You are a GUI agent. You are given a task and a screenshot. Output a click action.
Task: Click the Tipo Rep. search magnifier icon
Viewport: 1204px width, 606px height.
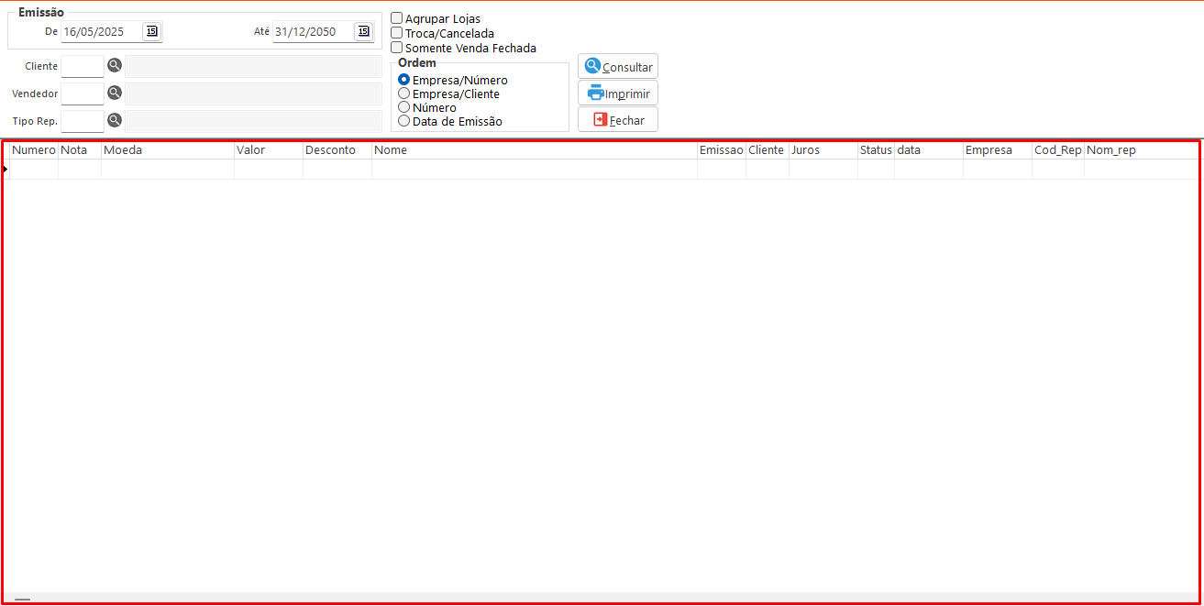[115, 120]
